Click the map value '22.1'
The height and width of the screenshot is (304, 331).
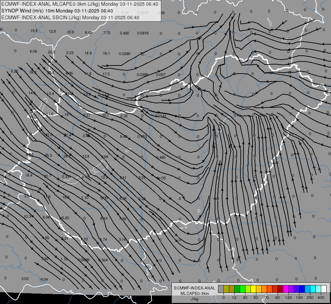(105, 116)
